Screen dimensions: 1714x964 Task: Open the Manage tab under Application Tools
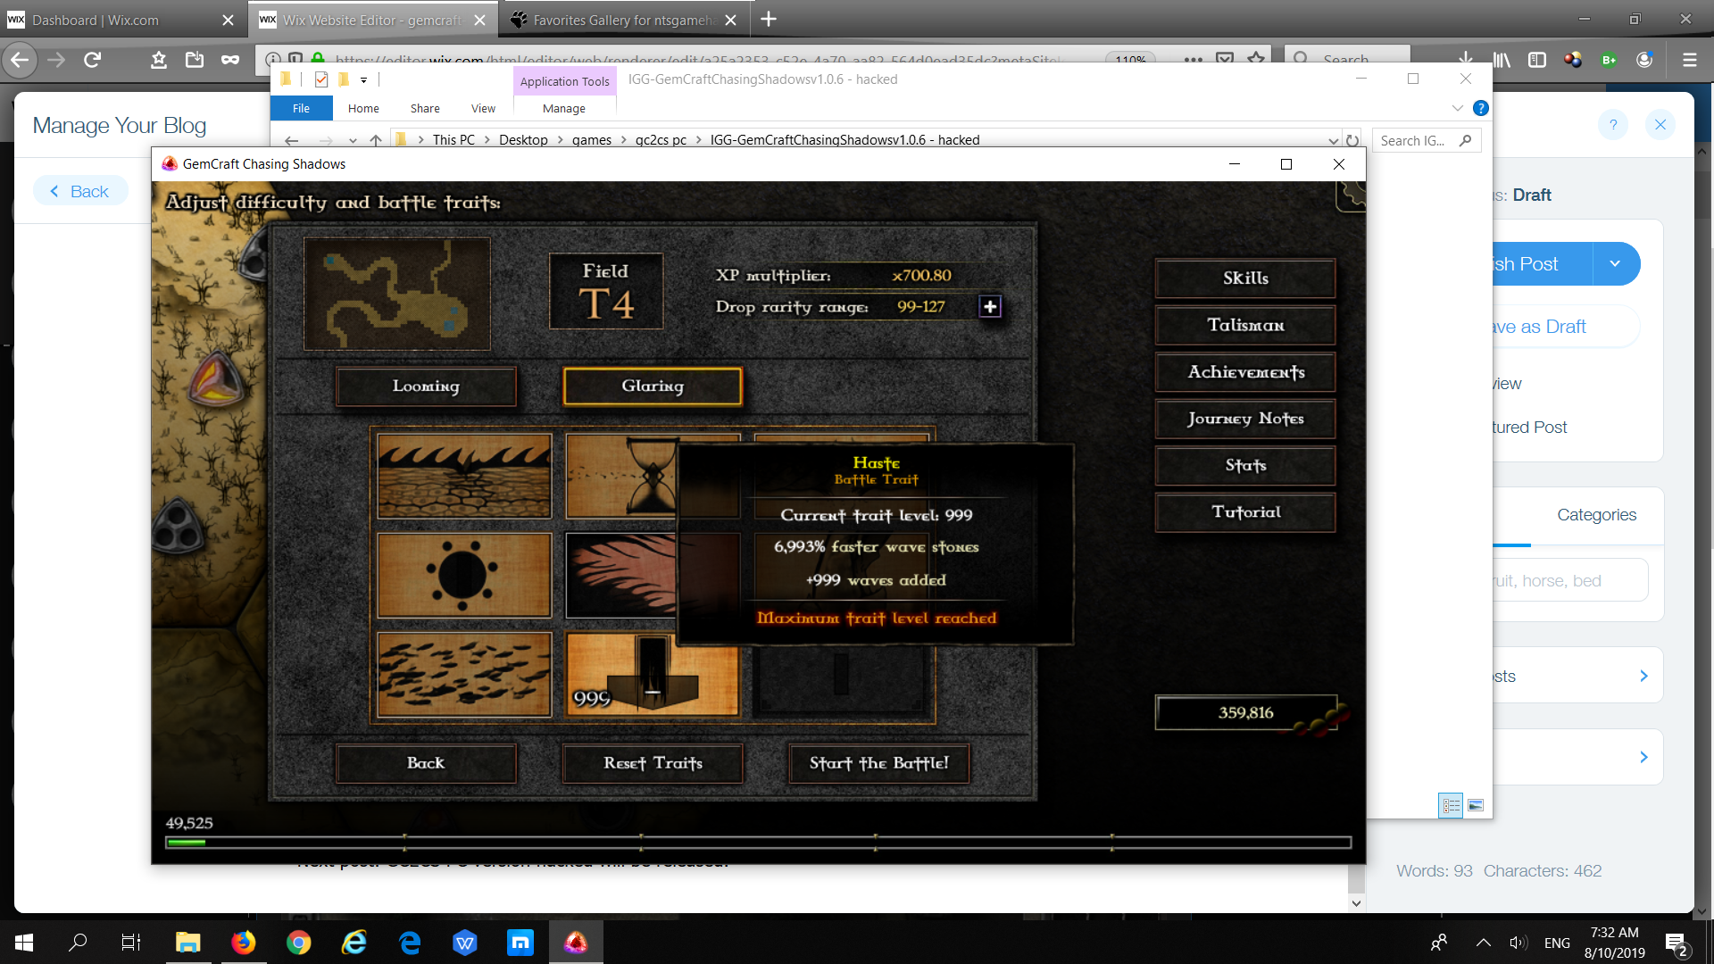(564, 108)
